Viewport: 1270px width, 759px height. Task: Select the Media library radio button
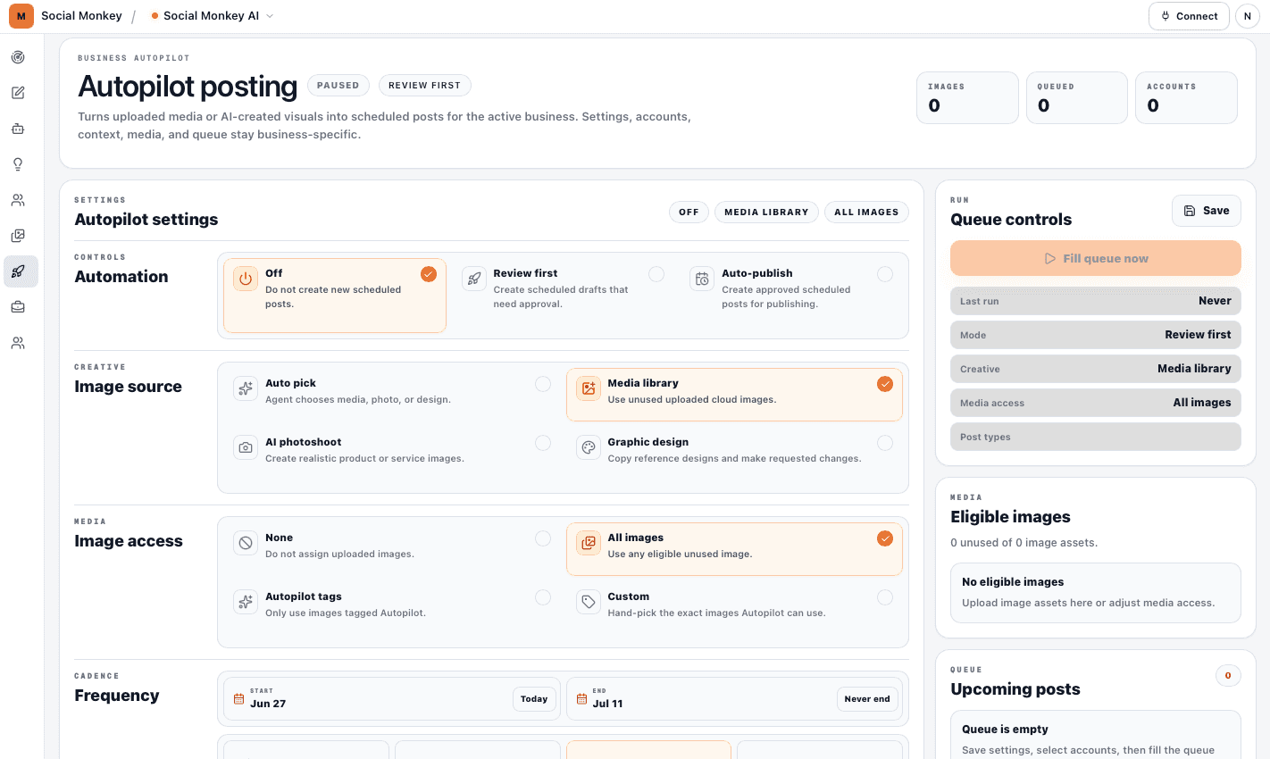tap(885, 384)
